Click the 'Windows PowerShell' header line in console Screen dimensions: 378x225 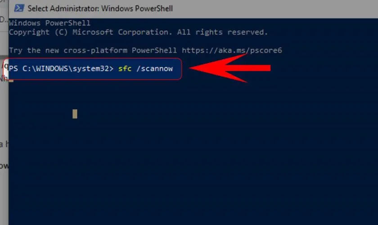coord(49,23)
